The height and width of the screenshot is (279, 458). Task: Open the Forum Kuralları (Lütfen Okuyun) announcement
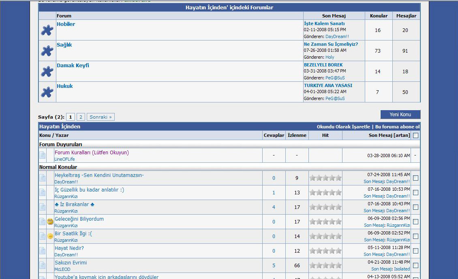(92, 153)
